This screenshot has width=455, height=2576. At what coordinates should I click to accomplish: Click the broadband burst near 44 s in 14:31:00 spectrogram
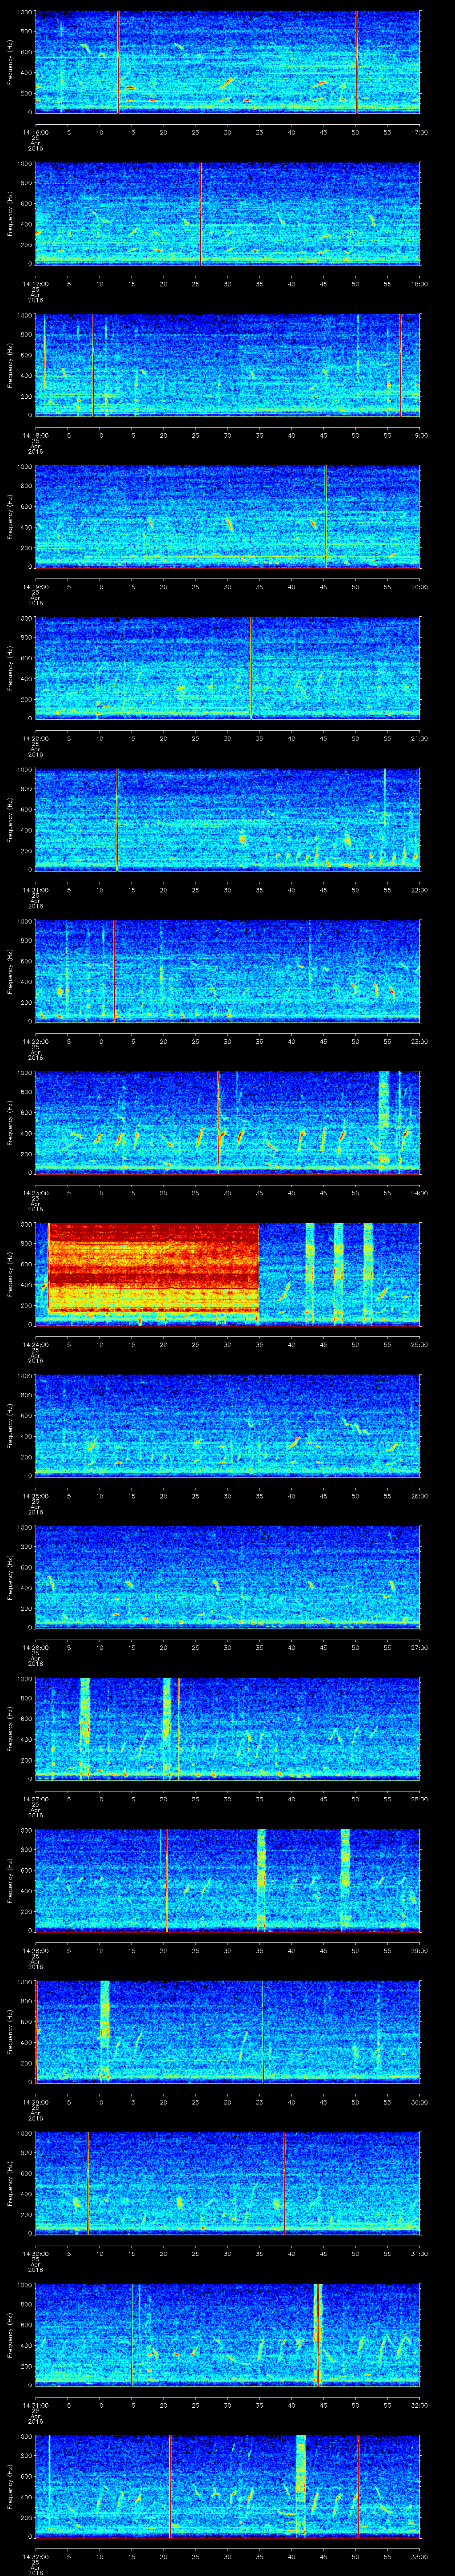(318, 2334)
